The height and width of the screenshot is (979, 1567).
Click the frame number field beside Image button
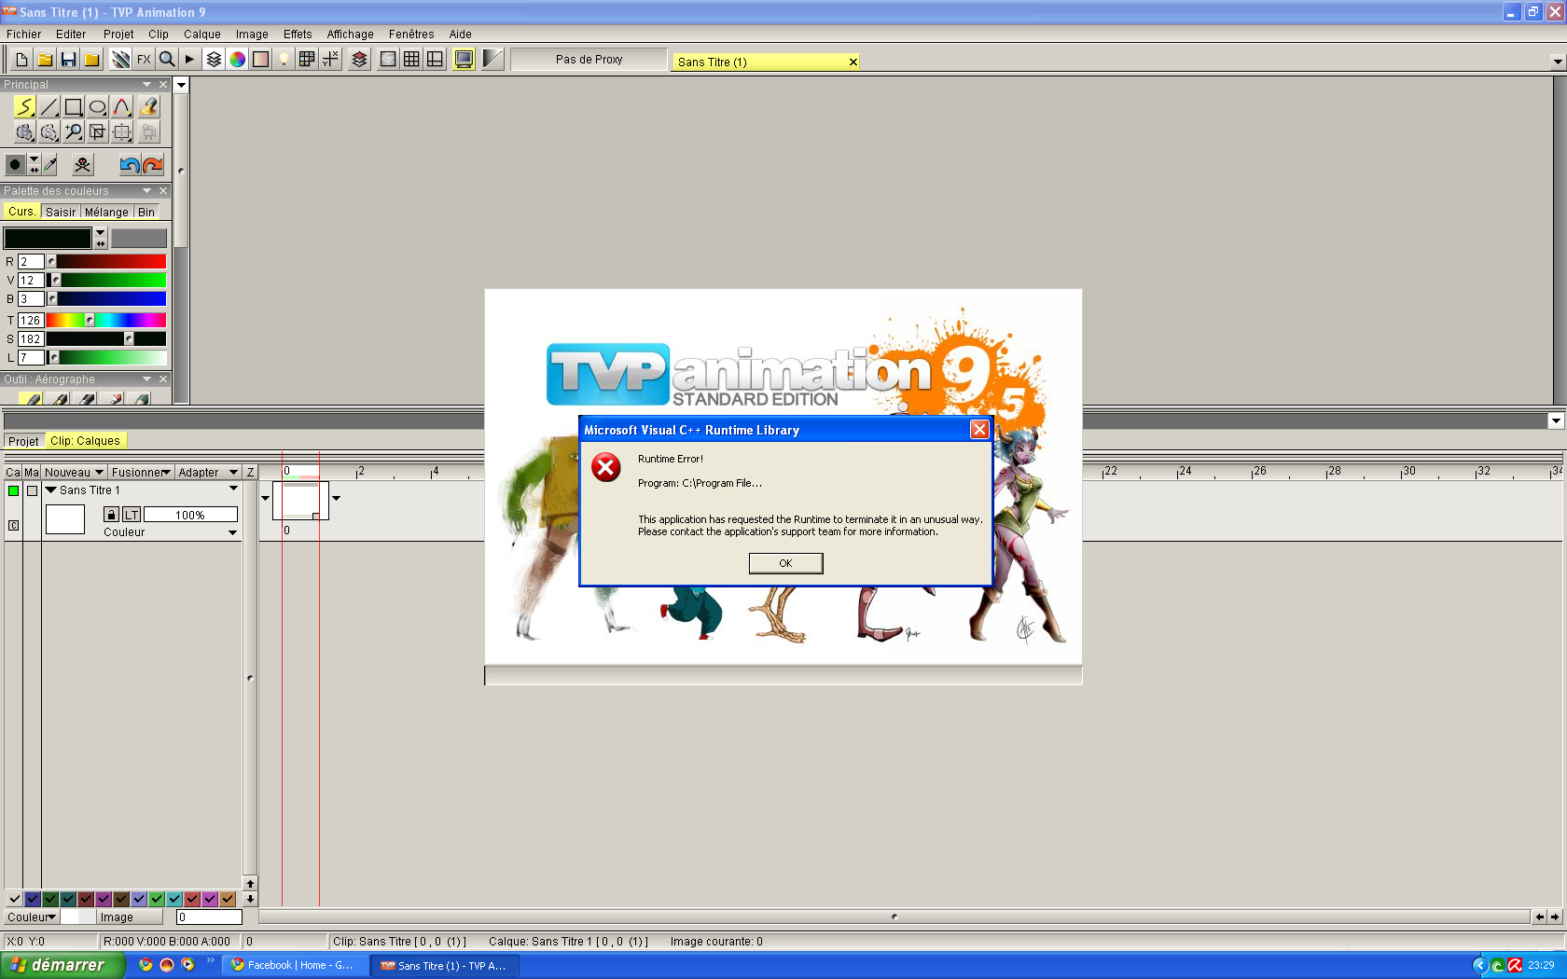tap(209, 917)
